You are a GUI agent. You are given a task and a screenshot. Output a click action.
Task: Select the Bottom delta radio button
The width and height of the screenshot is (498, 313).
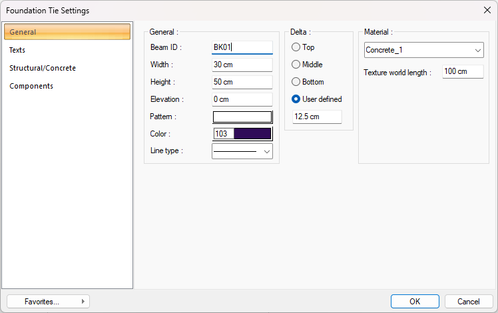pyautogui.click(x=296, y=83)
